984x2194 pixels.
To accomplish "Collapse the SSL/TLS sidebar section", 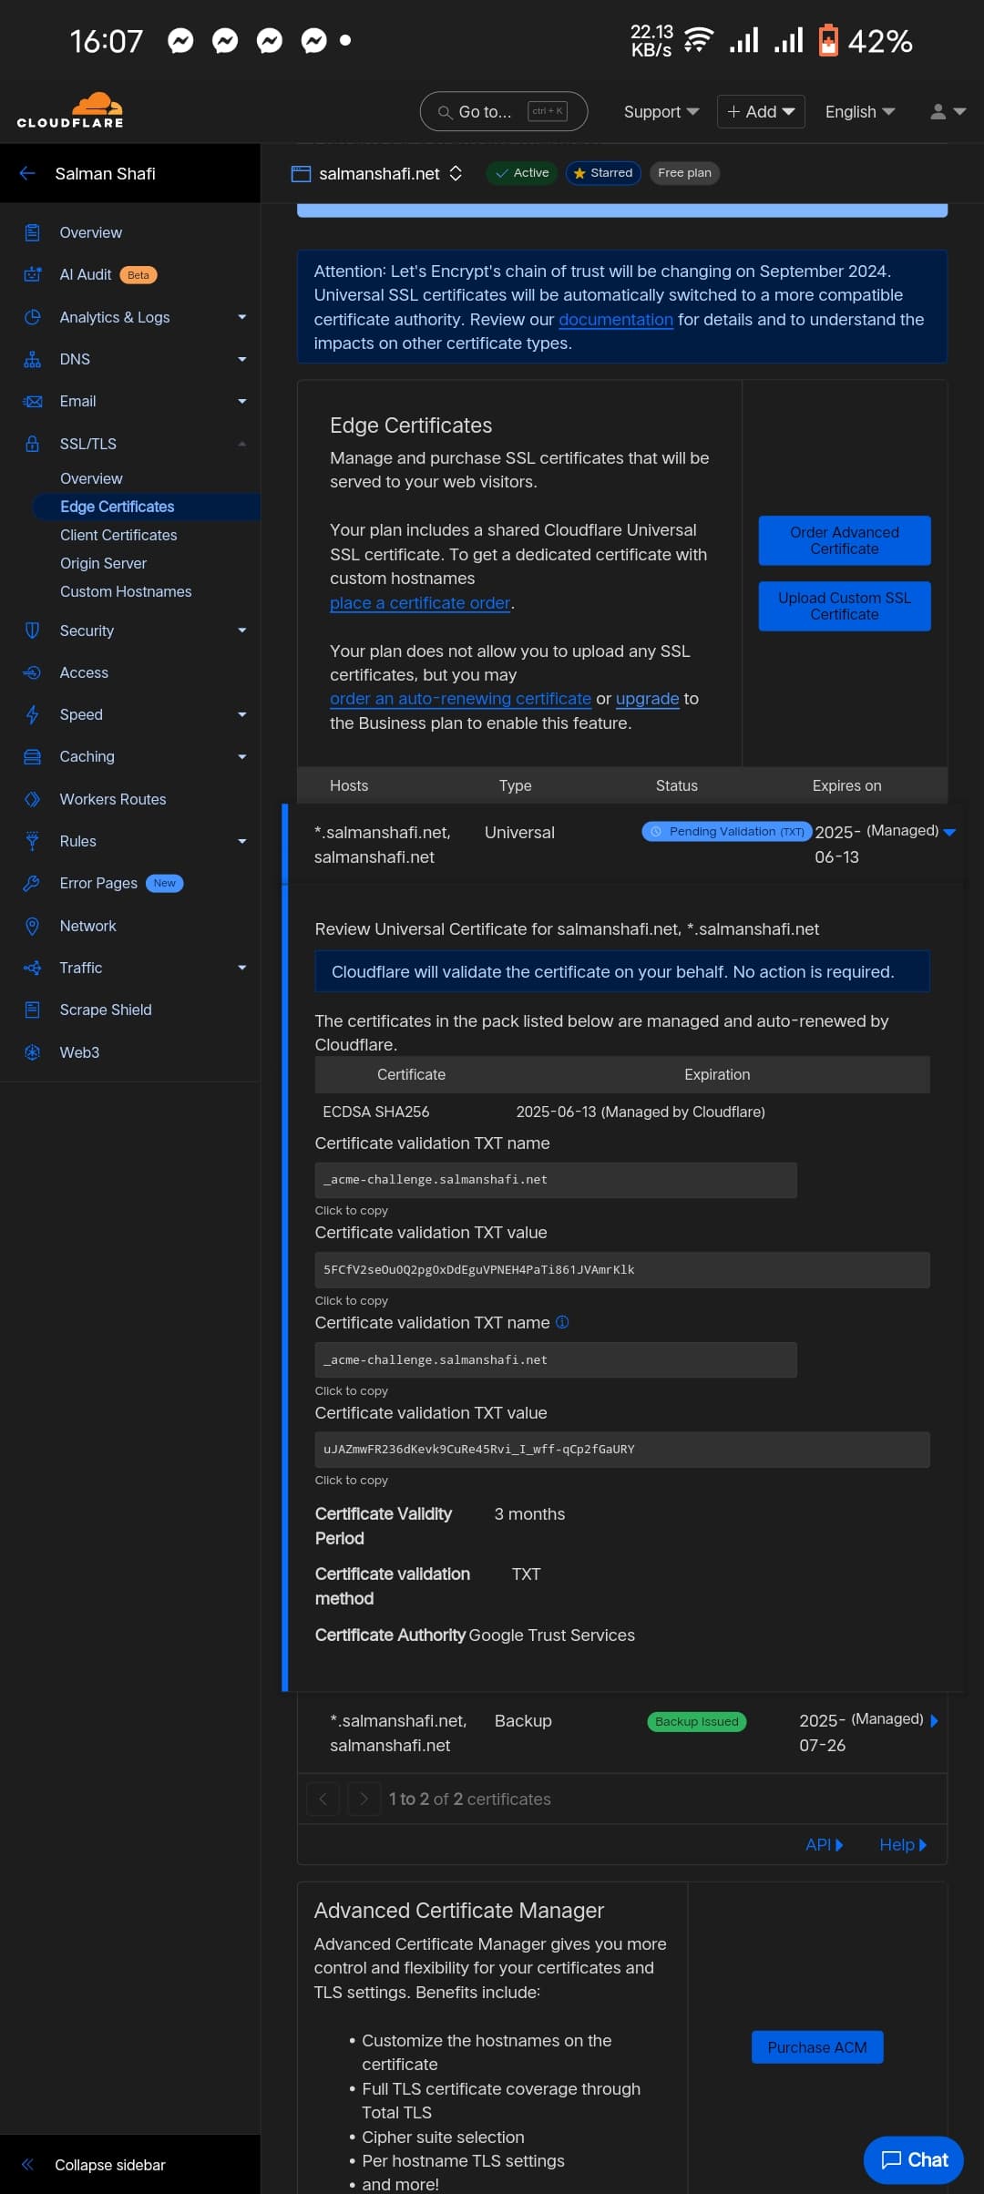I will [x=242, y=444].
